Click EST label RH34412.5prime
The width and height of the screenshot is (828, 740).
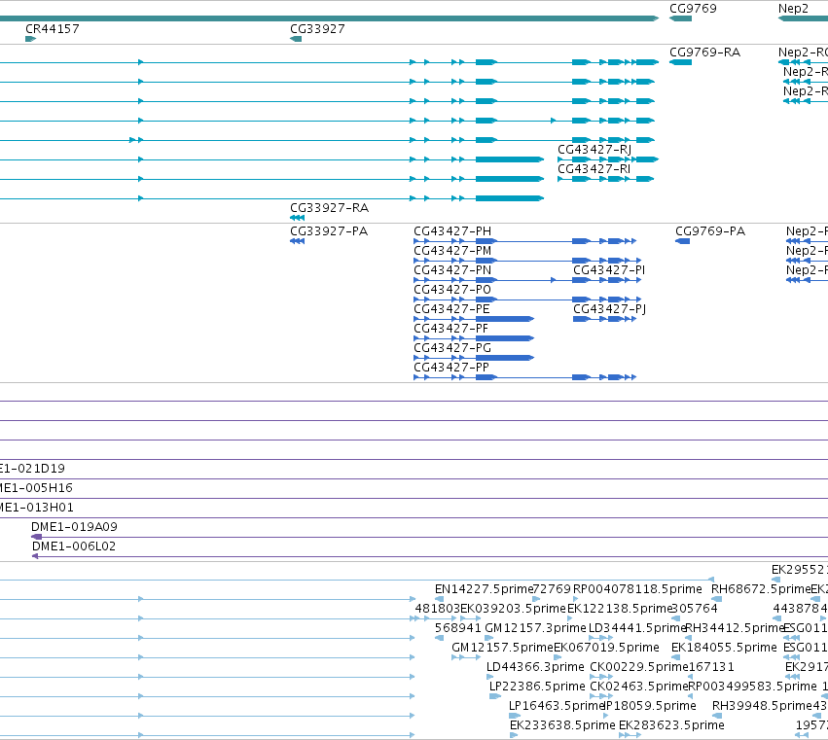coord(735,628)
